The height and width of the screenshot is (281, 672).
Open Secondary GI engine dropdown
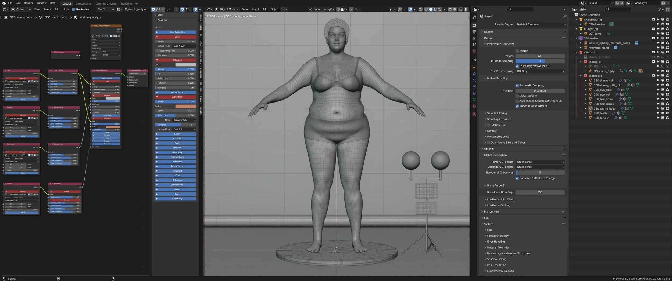click(x=540, y=167)
